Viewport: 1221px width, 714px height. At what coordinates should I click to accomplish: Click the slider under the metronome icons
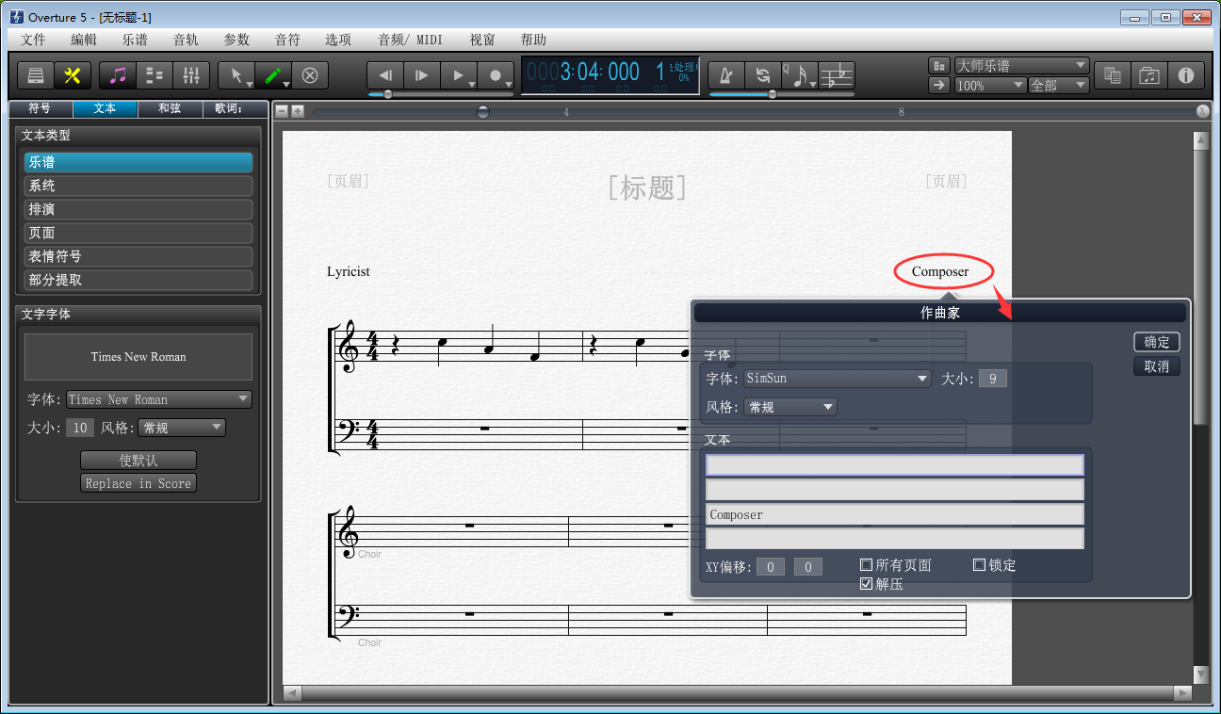(781, 94)
